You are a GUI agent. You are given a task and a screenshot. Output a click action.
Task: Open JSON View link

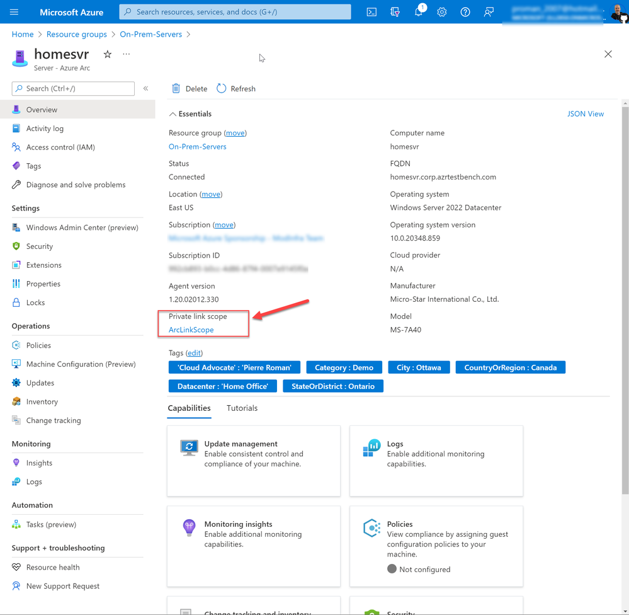(586, 114)
